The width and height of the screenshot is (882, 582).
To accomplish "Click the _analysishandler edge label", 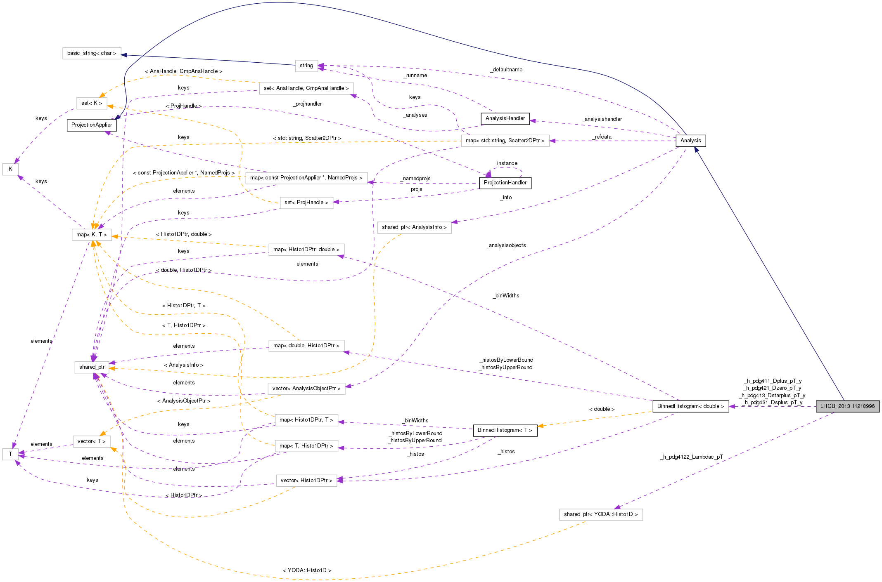I will [x=602, y=119].
